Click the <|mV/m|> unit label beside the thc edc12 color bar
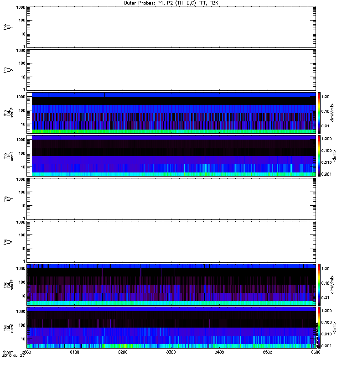This screenshot has width=342, height=365. [x=332, y=285]
